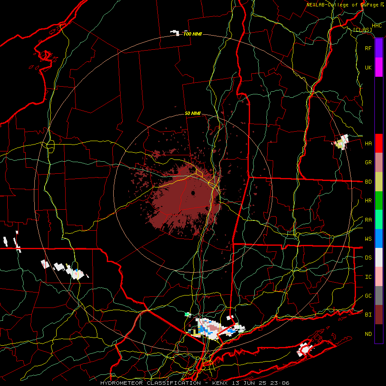Click the HA red legend swatch

[379, 143]
